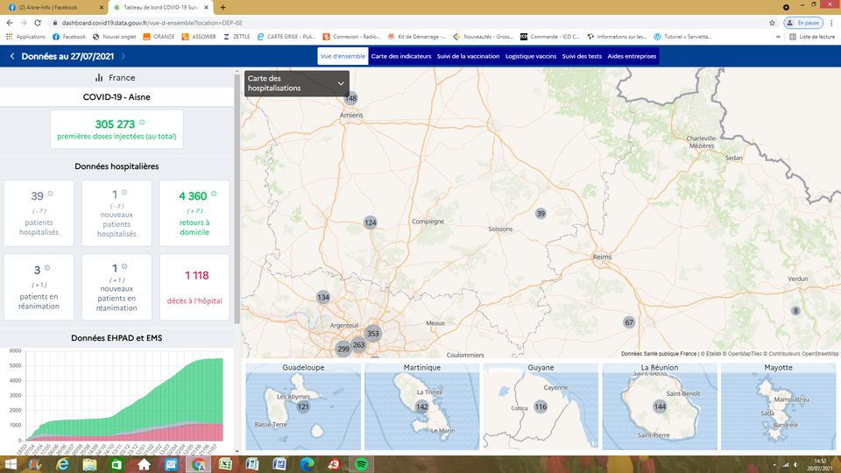This screenshot has width=841, height=473.
Task: Switch to Suivi de la vaccination tab
Action: (468, 56)
